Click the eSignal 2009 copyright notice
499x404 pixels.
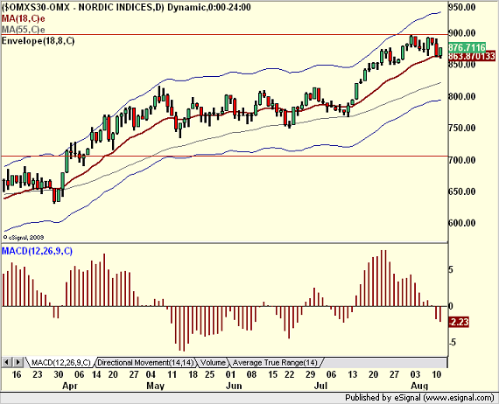[24, 238]
